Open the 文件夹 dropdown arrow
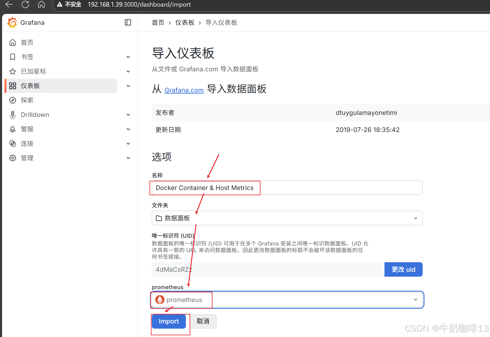 pyautogui.click(x=415, y=218)
